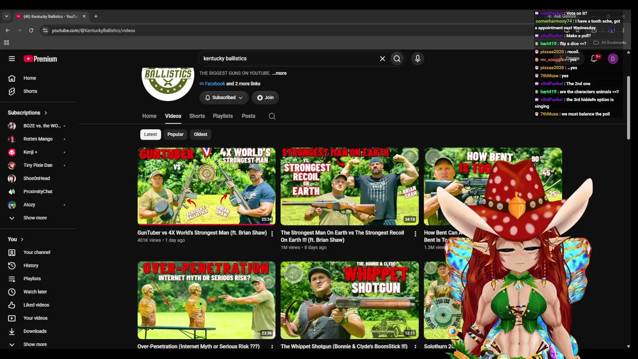Screen dimensions: 638x359
Task: Open the account avatar menu
Action: pyautogui.click(x=613, y=59)
